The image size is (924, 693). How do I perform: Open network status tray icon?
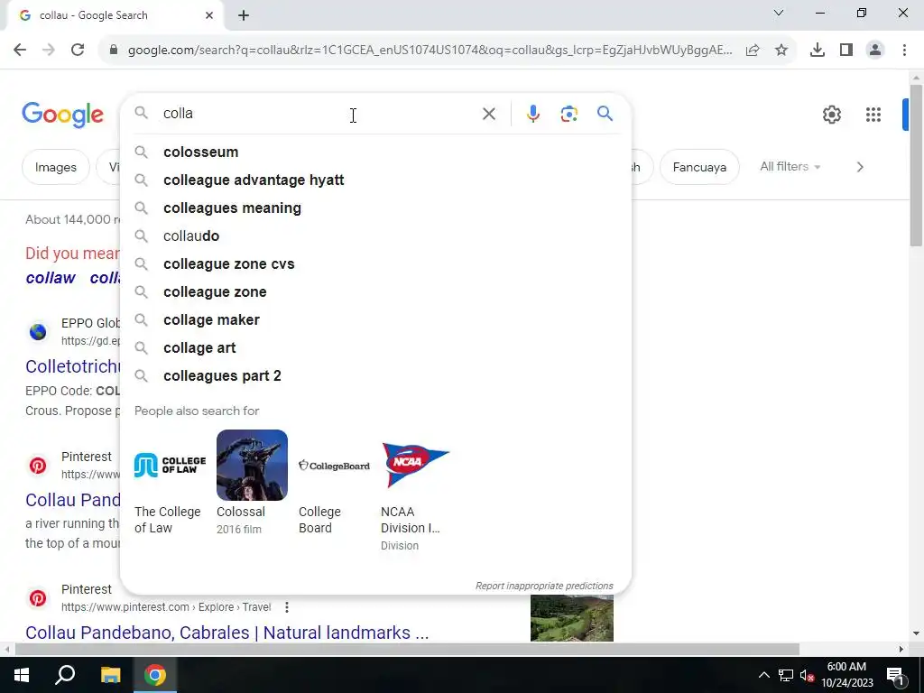point(786,675)
